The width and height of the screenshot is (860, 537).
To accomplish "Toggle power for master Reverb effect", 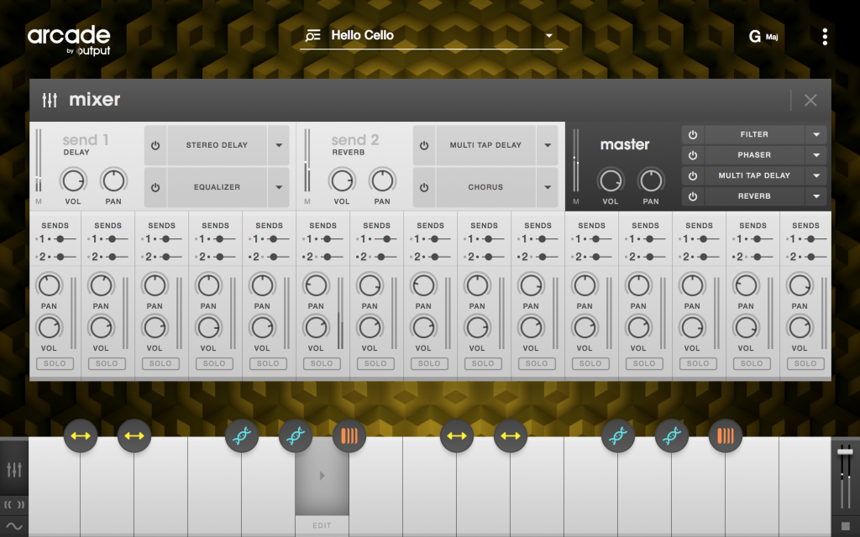I will click(x=693, y=196).
